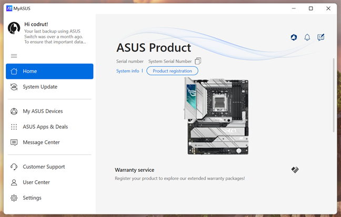Viewport: 341px width, 217px height.
Task: Click the 'ASUS Product' title
Action: tap(154, 48)
